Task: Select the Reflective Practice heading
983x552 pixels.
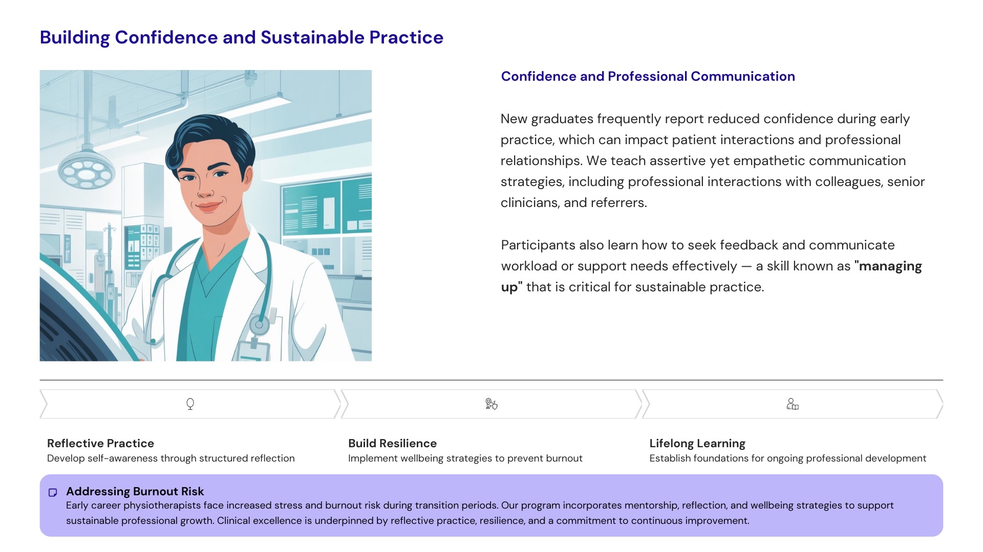Action: (x=100, y=443)
